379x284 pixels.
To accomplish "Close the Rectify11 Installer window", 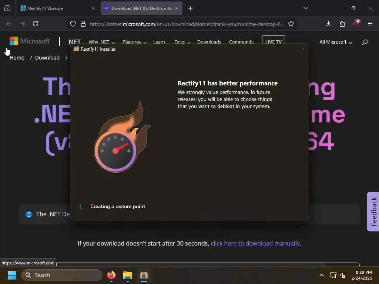I will pyautogui.click(x=303, y=49).
